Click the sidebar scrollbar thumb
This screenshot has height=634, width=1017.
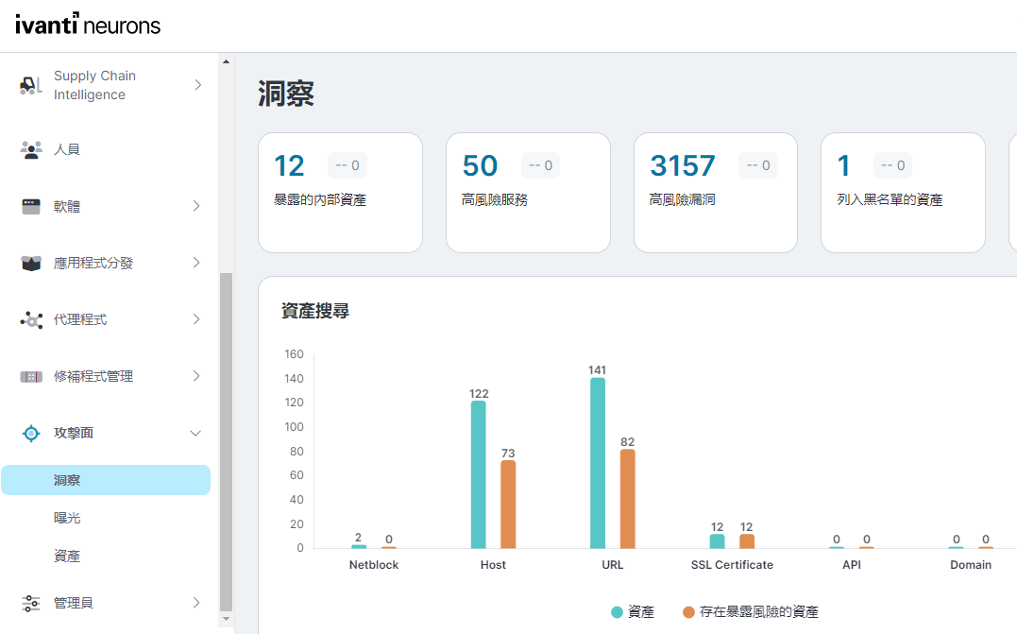click(x=226, y=442)
